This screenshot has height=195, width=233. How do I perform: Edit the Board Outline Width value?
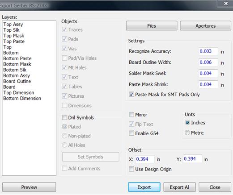208,62
